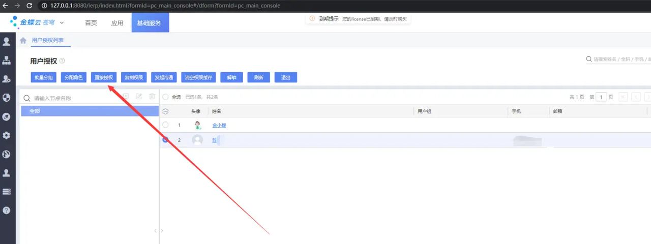Image resolution: width=651 pixels, height=244 pixels.
Task: Click the 邮箱 column header
Action: [x=557, y=111]
